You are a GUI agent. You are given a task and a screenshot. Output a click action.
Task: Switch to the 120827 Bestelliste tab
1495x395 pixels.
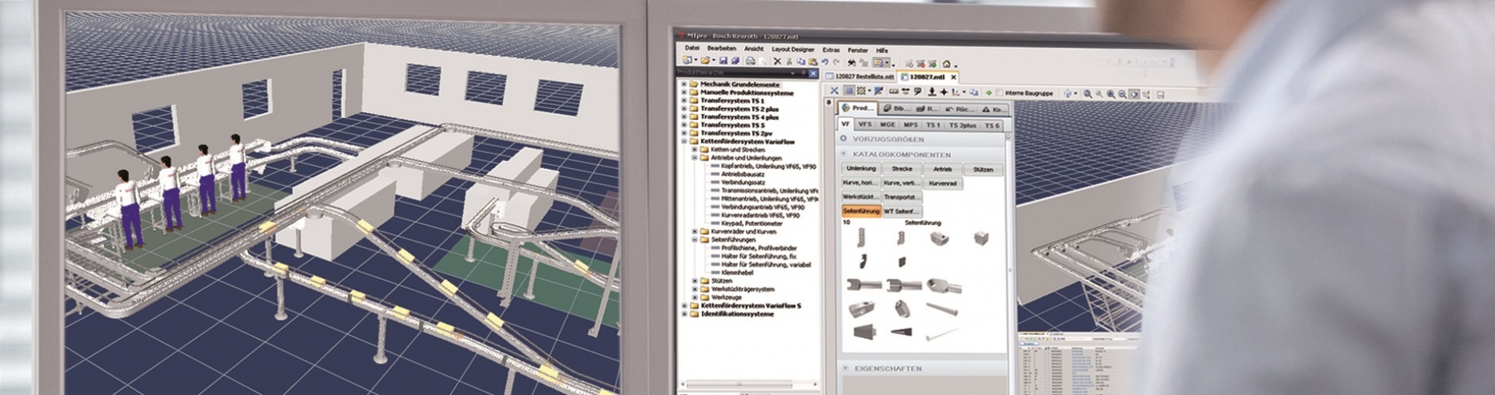864,77
